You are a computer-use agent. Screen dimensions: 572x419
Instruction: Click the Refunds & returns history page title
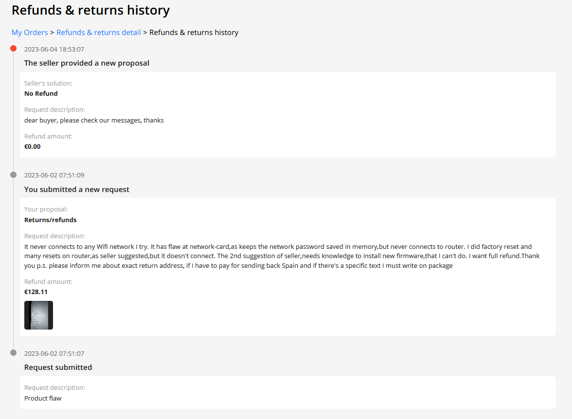[90, 10]
